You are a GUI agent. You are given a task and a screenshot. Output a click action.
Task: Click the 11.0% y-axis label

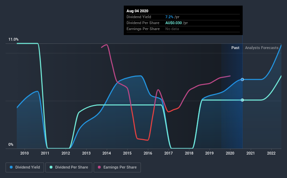point(13,40)
